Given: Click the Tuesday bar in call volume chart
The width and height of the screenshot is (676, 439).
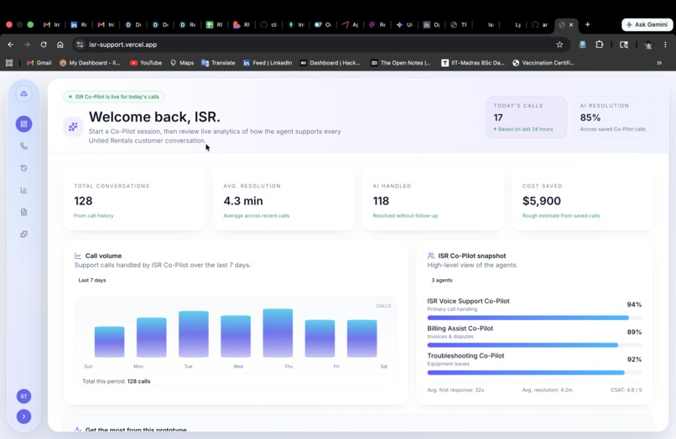Looking at the screenshot, I should [194, 334].
